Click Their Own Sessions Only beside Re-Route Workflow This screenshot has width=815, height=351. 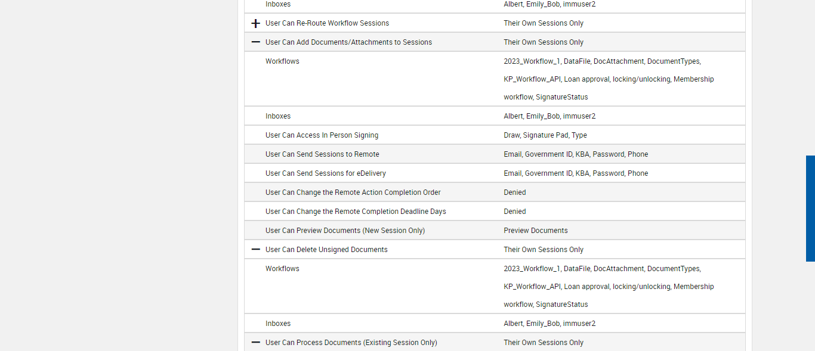(544, 23)
